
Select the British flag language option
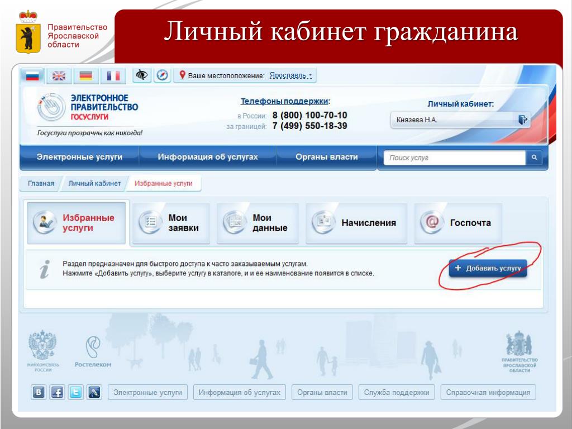(x=59, y=75)
